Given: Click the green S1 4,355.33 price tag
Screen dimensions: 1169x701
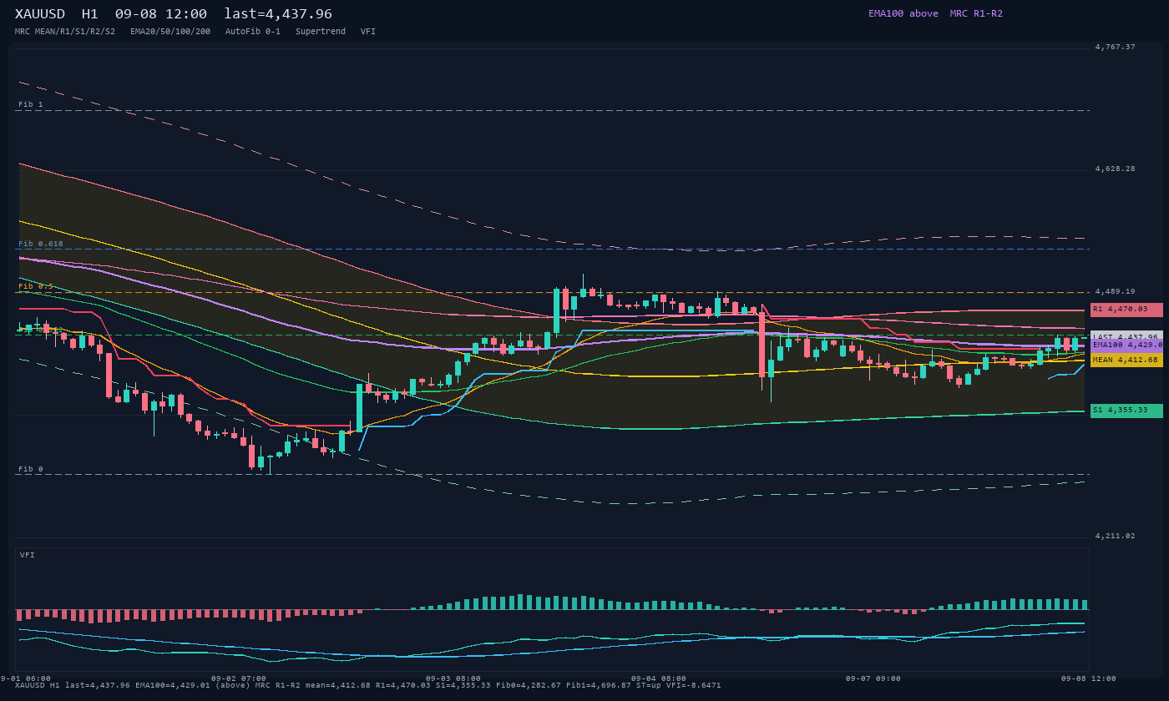Looking at the screenshot, I should coord(1126,411).
